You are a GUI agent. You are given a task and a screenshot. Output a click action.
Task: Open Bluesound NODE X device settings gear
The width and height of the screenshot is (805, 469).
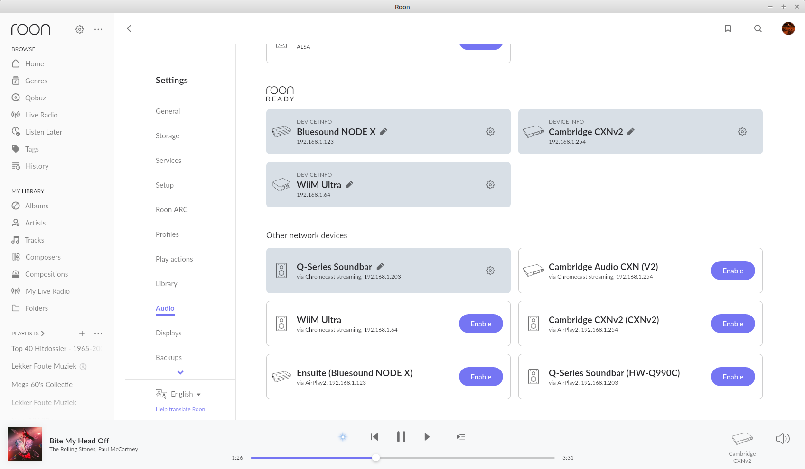point(490,132)
